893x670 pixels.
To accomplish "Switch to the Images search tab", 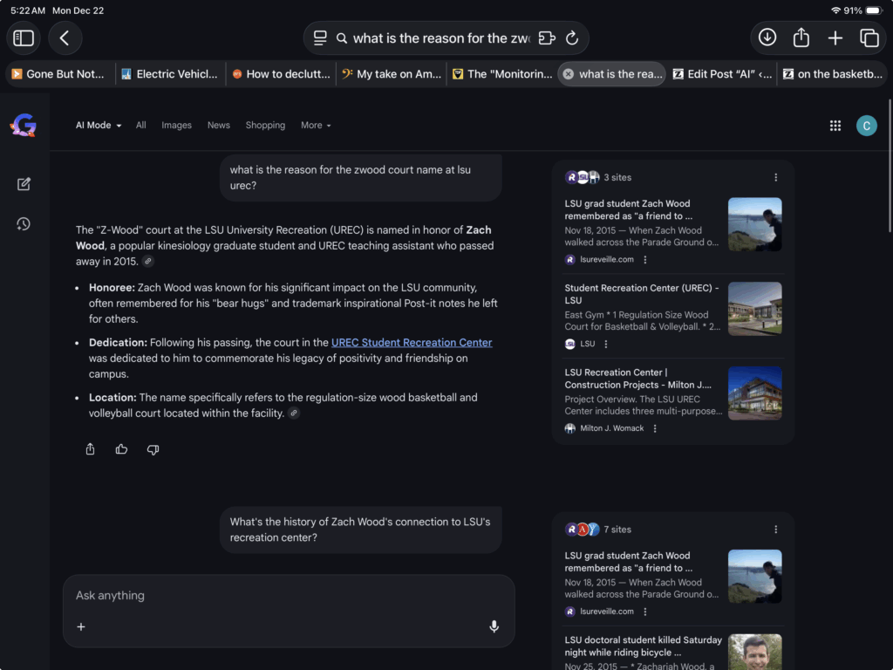I will coord(176,126).
